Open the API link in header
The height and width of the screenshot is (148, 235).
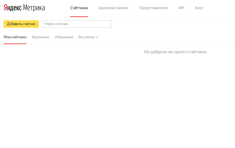pos(181,8)
